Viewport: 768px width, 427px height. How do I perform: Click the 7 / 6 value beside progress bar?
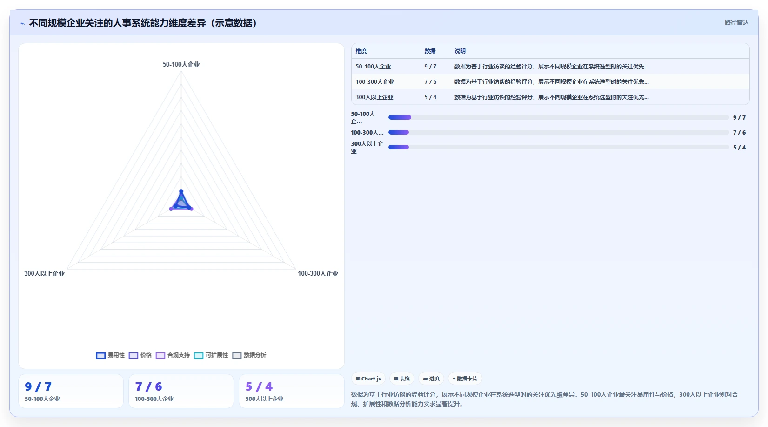point(739,133)
